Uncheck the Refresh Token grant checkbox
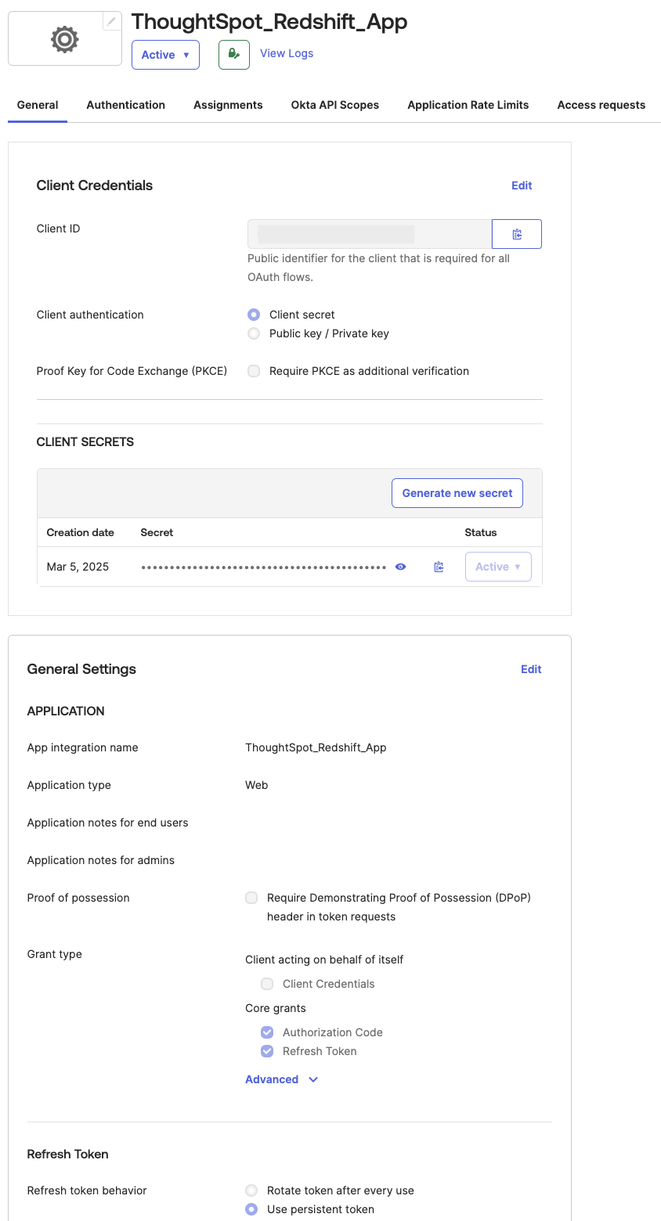Screen dimensions: 661x1221 [x=267, y=1051]
